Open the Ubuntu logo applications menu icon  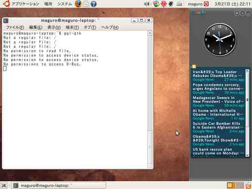6,3
